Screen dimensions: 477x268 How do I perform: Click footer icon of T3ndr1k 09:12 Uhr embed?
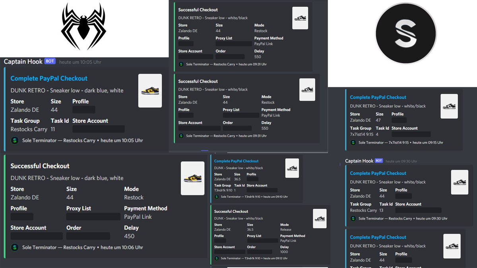[x=217, y=258]
